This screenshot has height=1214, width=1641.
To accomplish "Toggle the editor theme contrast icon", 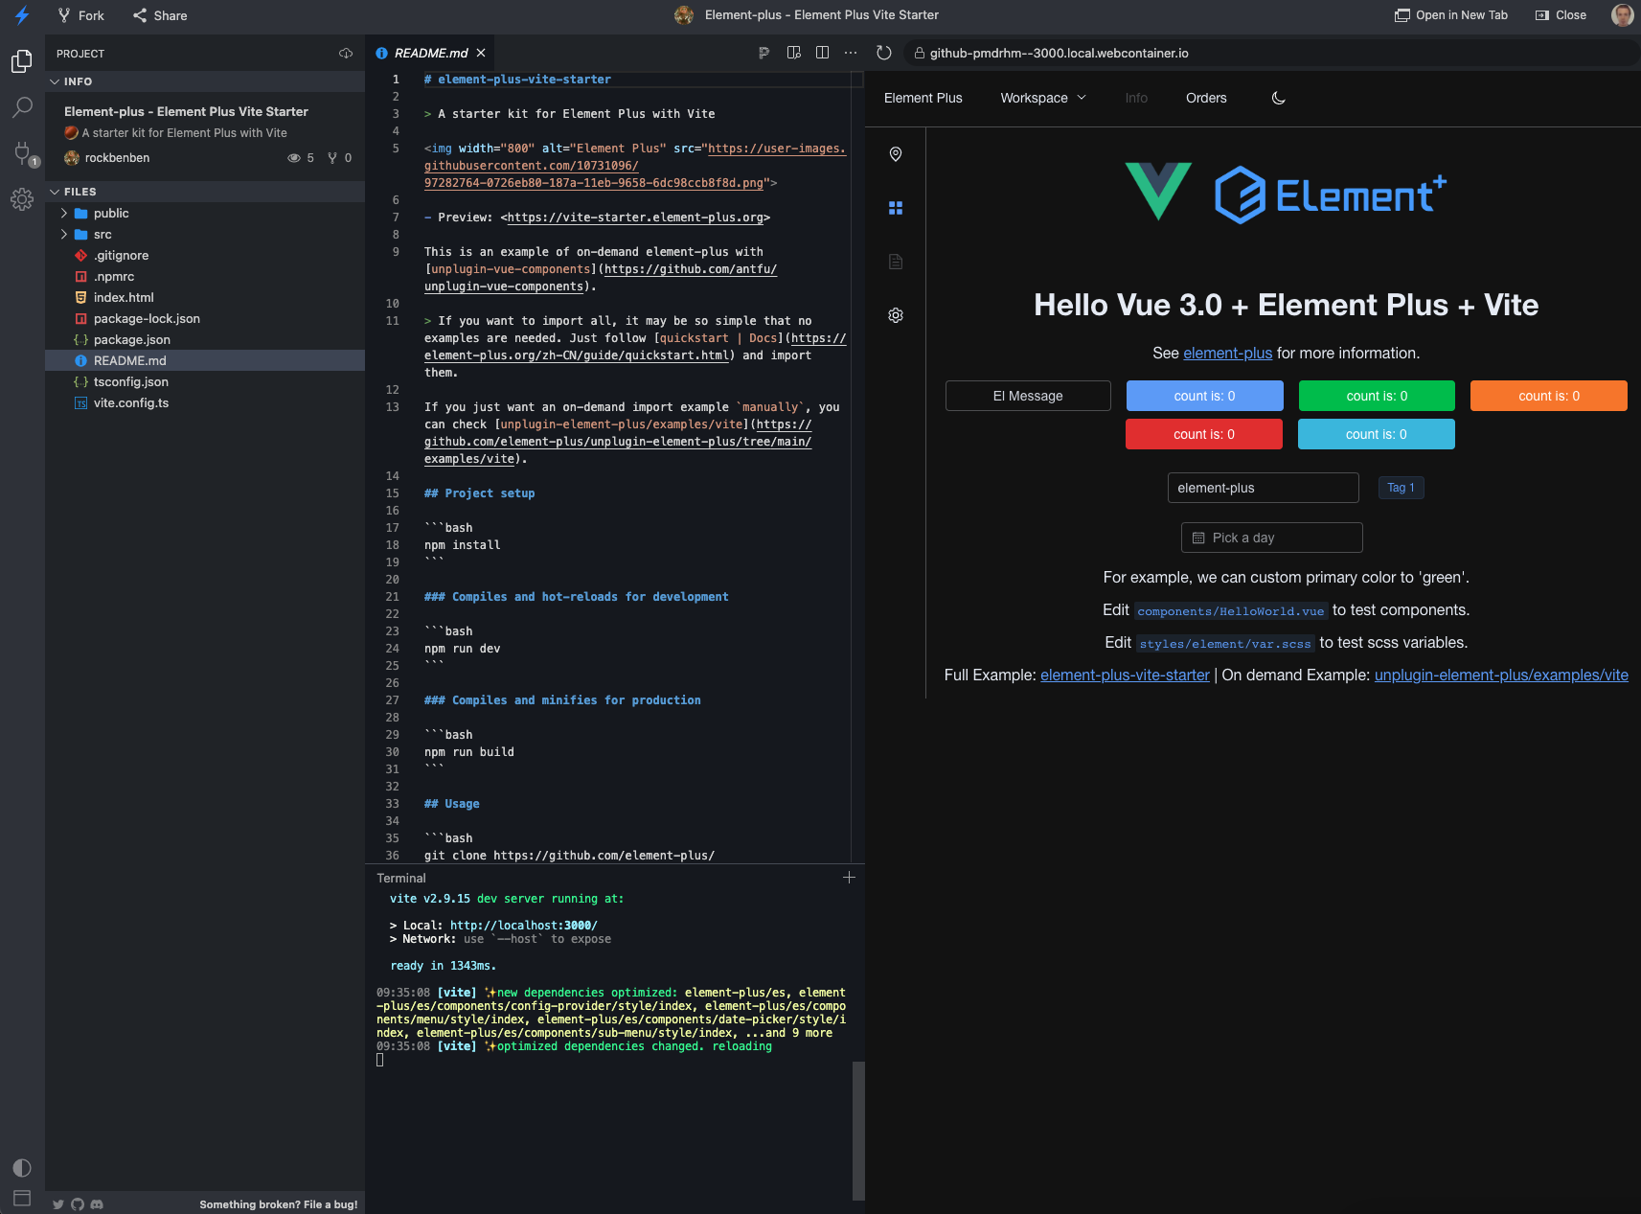I will tap(21, 1167).
